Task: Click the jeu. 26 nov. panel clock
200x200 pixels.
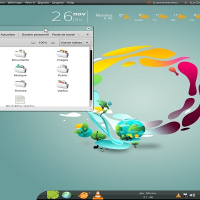Action: pos(148,195)
